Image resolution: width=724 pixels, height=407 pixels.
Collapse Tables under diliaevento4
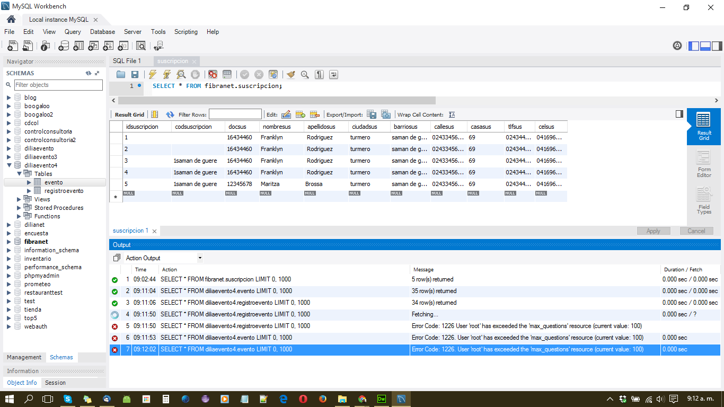(19, 174)
